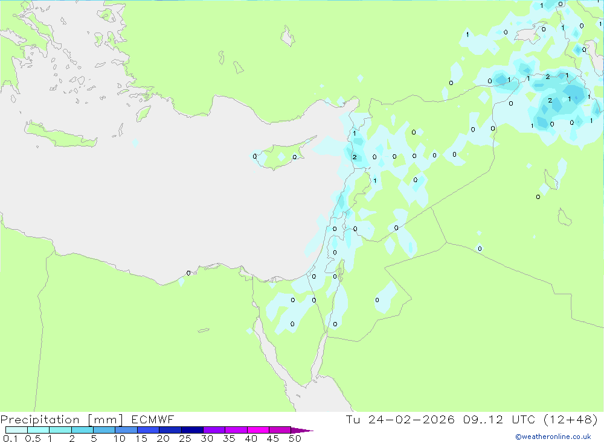The image size is (604, 442).
Task: Click the legend tick label '50'
Action: click(295, 438)
